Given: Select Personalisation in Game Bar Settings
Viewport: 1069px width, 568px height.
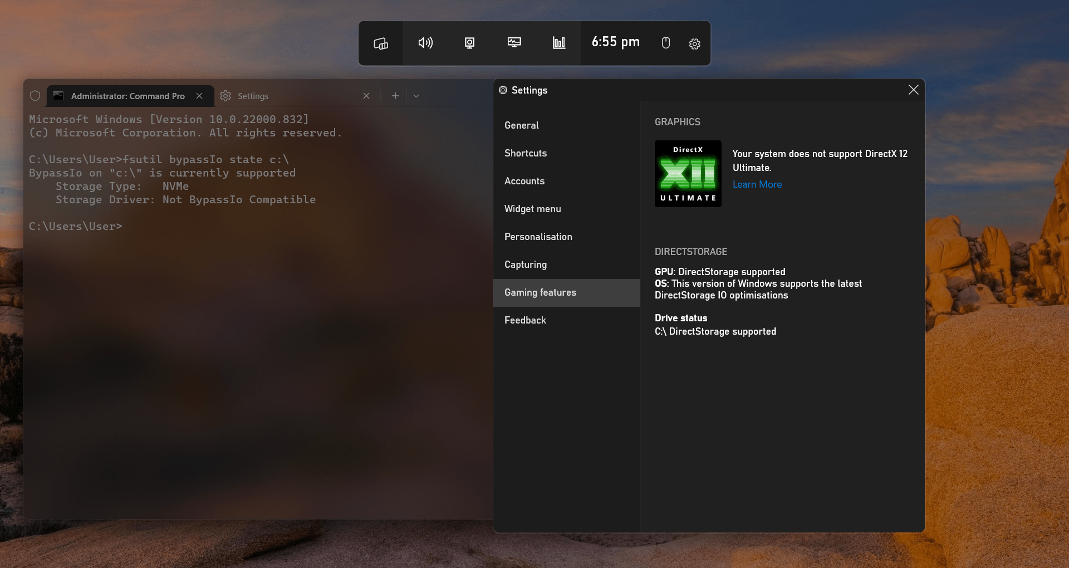Looking at the screenshot, I should [x=567, y=237].
